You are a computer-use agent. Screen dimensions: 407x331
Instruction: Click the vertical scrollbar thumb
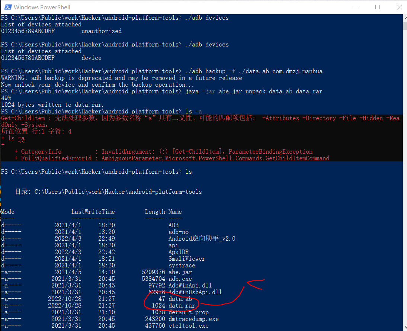404,25
